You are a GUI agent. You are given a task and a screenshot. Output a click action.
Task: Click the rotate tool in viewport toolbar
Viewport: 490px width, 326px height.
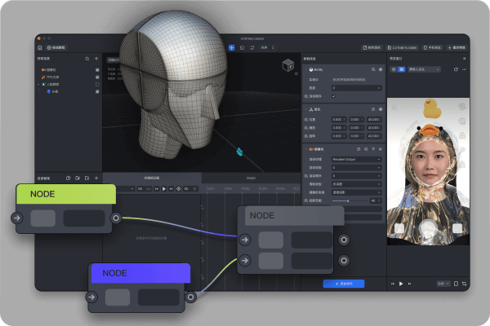pyautogui.click(x=252, y=48)
